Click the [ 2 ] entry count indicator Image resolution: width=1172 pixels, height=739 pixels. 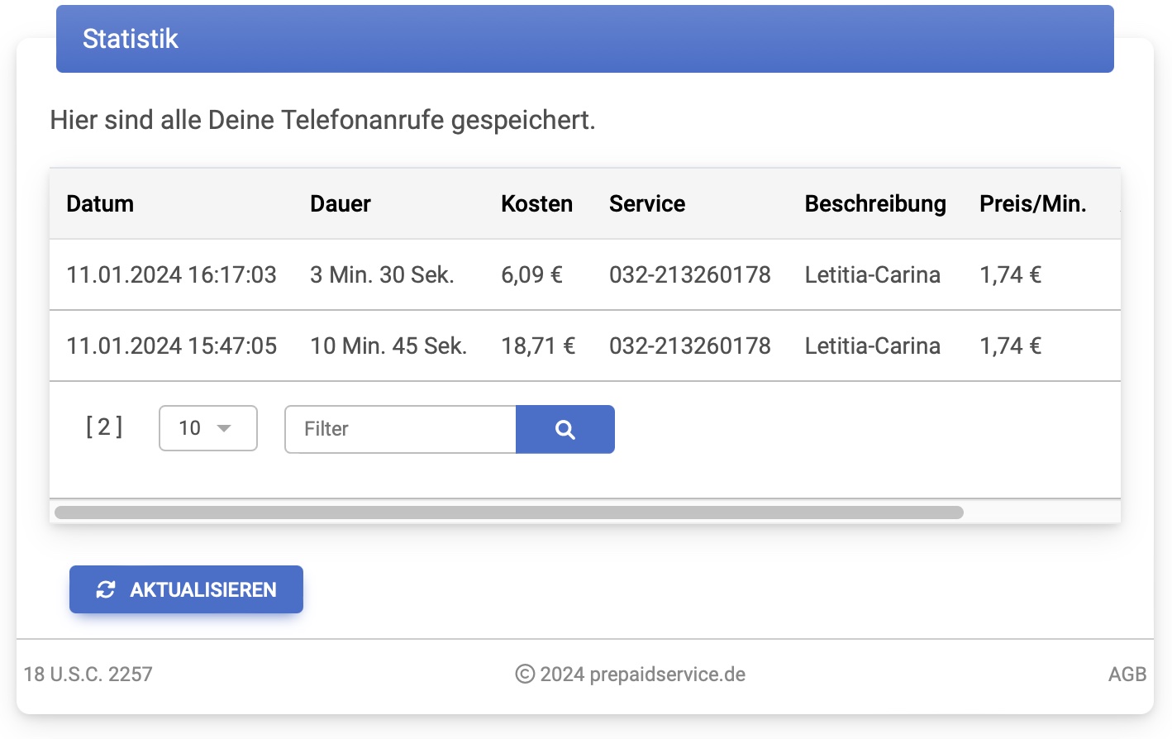click(104, 427)
